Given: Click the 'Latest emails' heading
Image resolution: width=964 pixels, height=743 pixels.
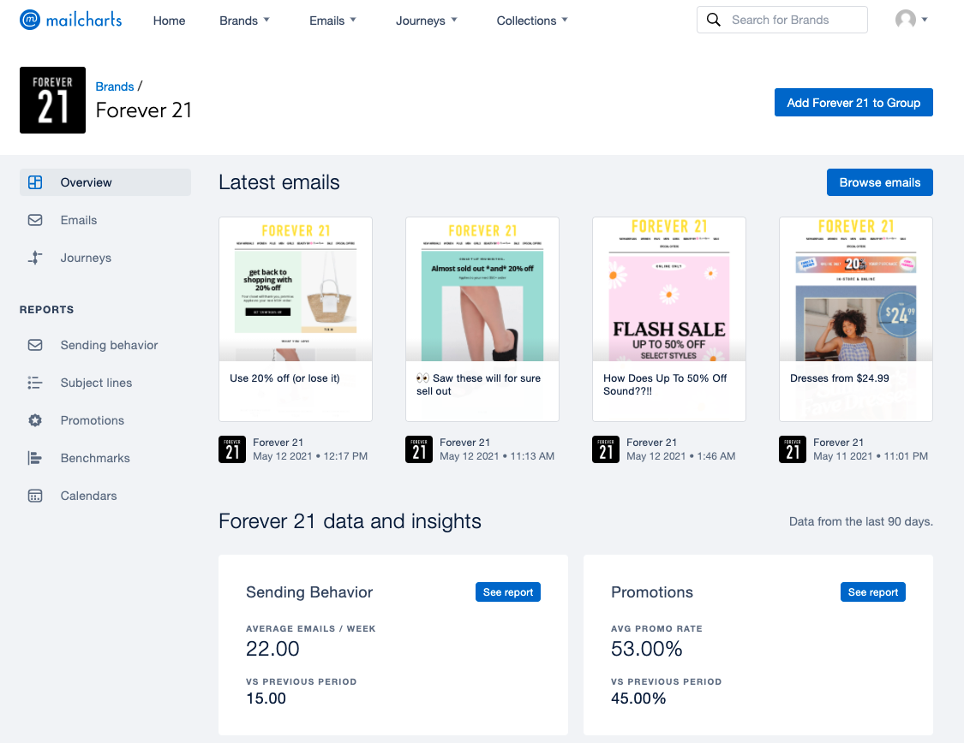Looking at the screenshot, I should click(x=279, y=182).
